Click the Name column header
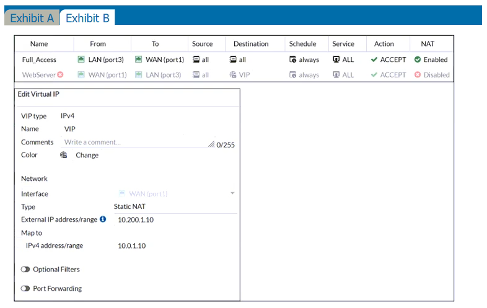This screenshot has height=308, width=487. 39,44
